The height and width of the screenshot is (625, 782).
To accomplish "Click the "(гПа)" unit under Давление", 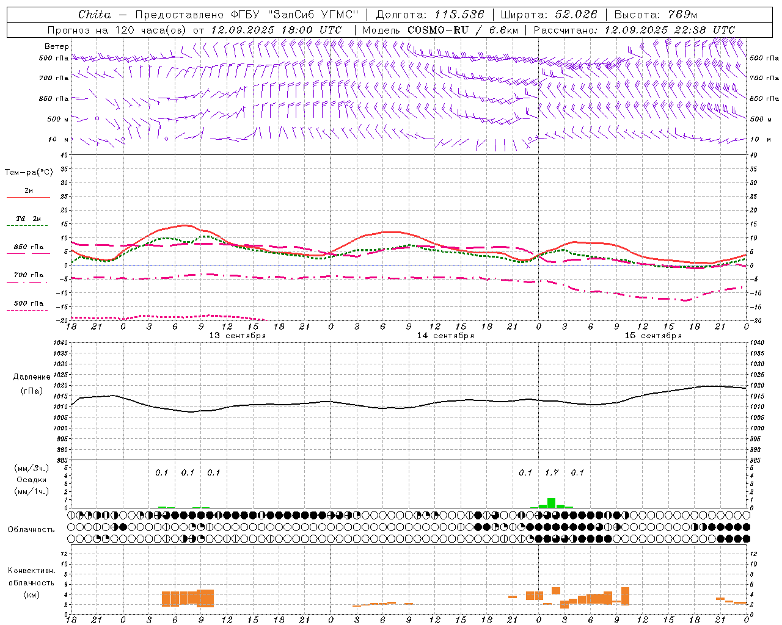I will pos(32,391).
